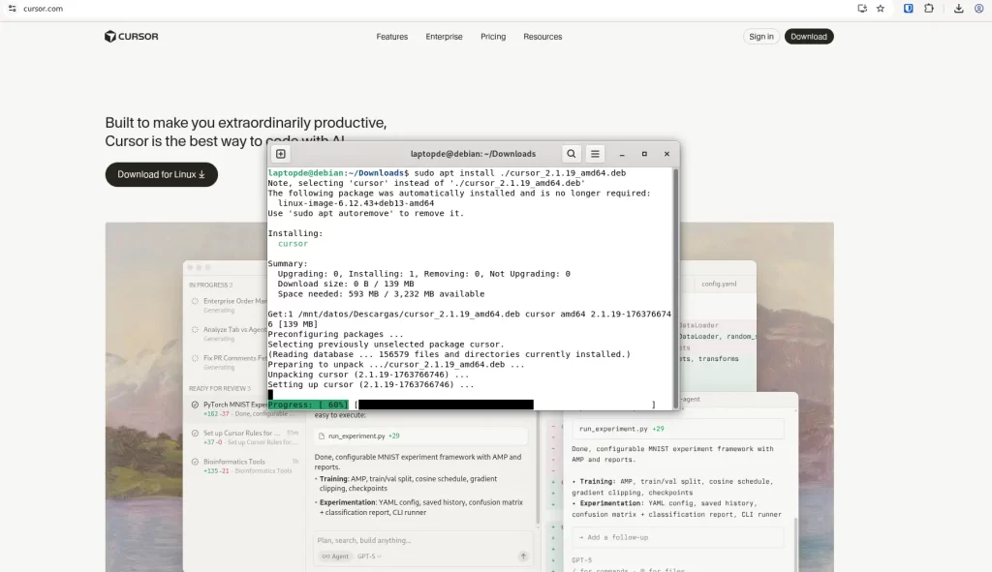Open the browser downloads icon
The height and width of the screenshot is (572, 992).
pos(958,9)
